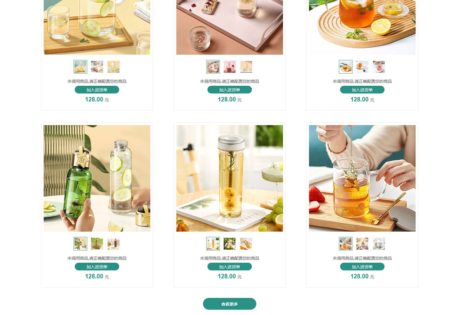Click the 128.00 price of tea mug product
459x315 pixels.
coord(359,276)
